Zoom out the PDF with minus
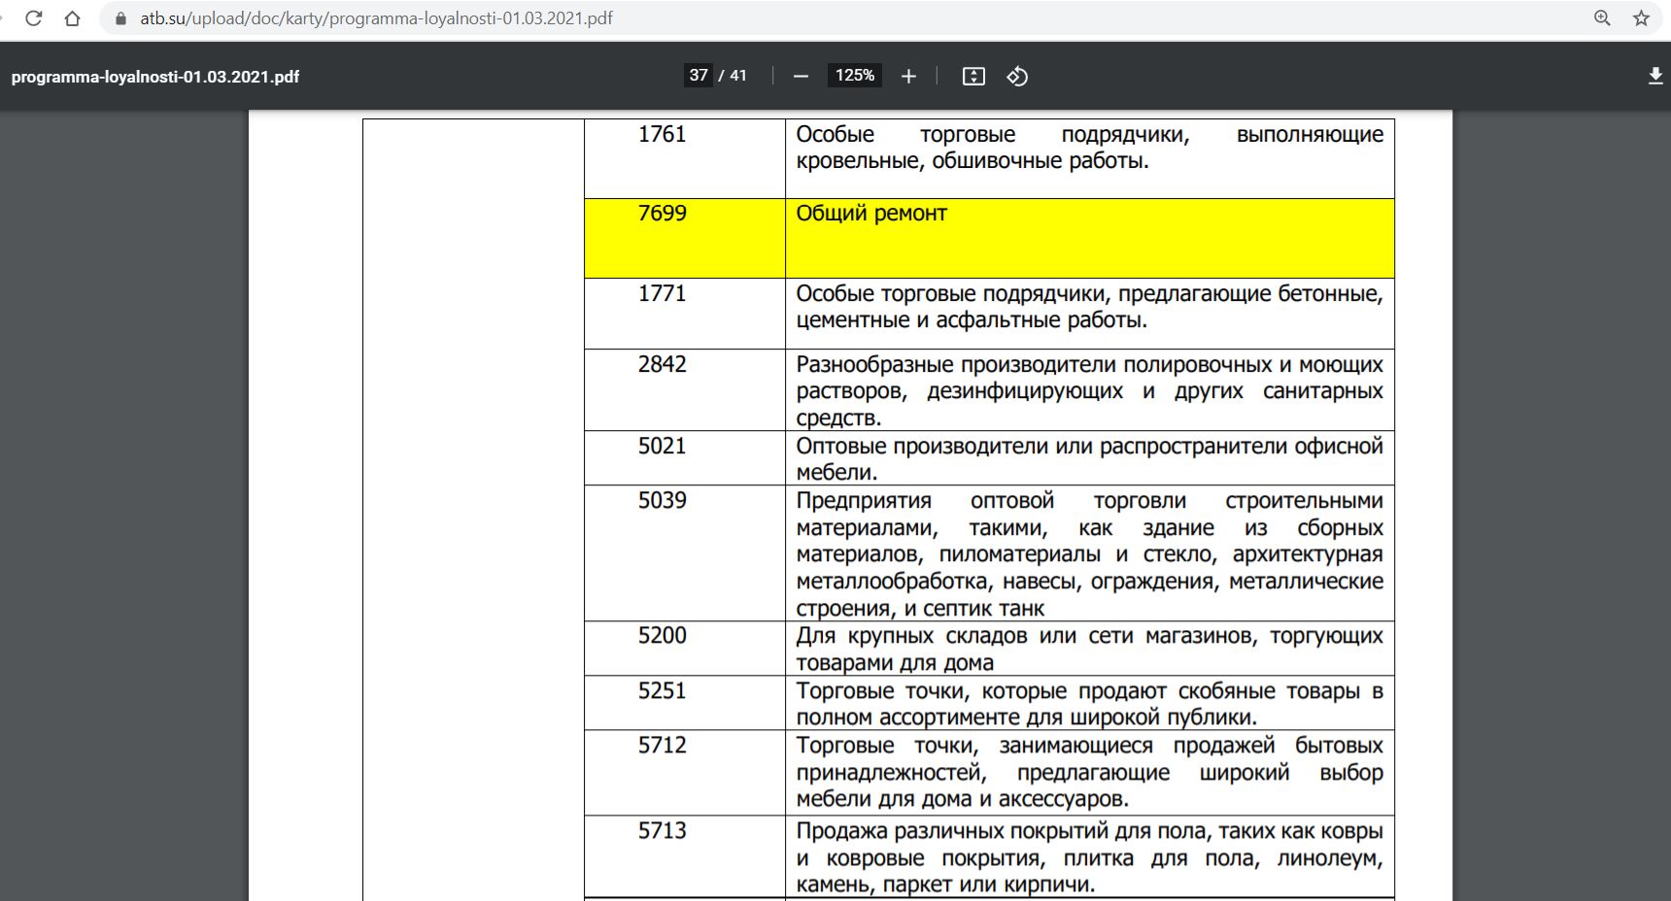 [x=801, y=76]
